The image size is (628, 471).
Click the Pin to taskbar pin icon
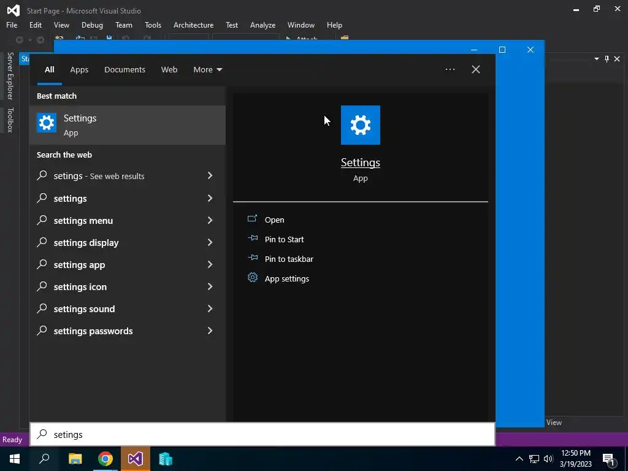pos(252,258)
